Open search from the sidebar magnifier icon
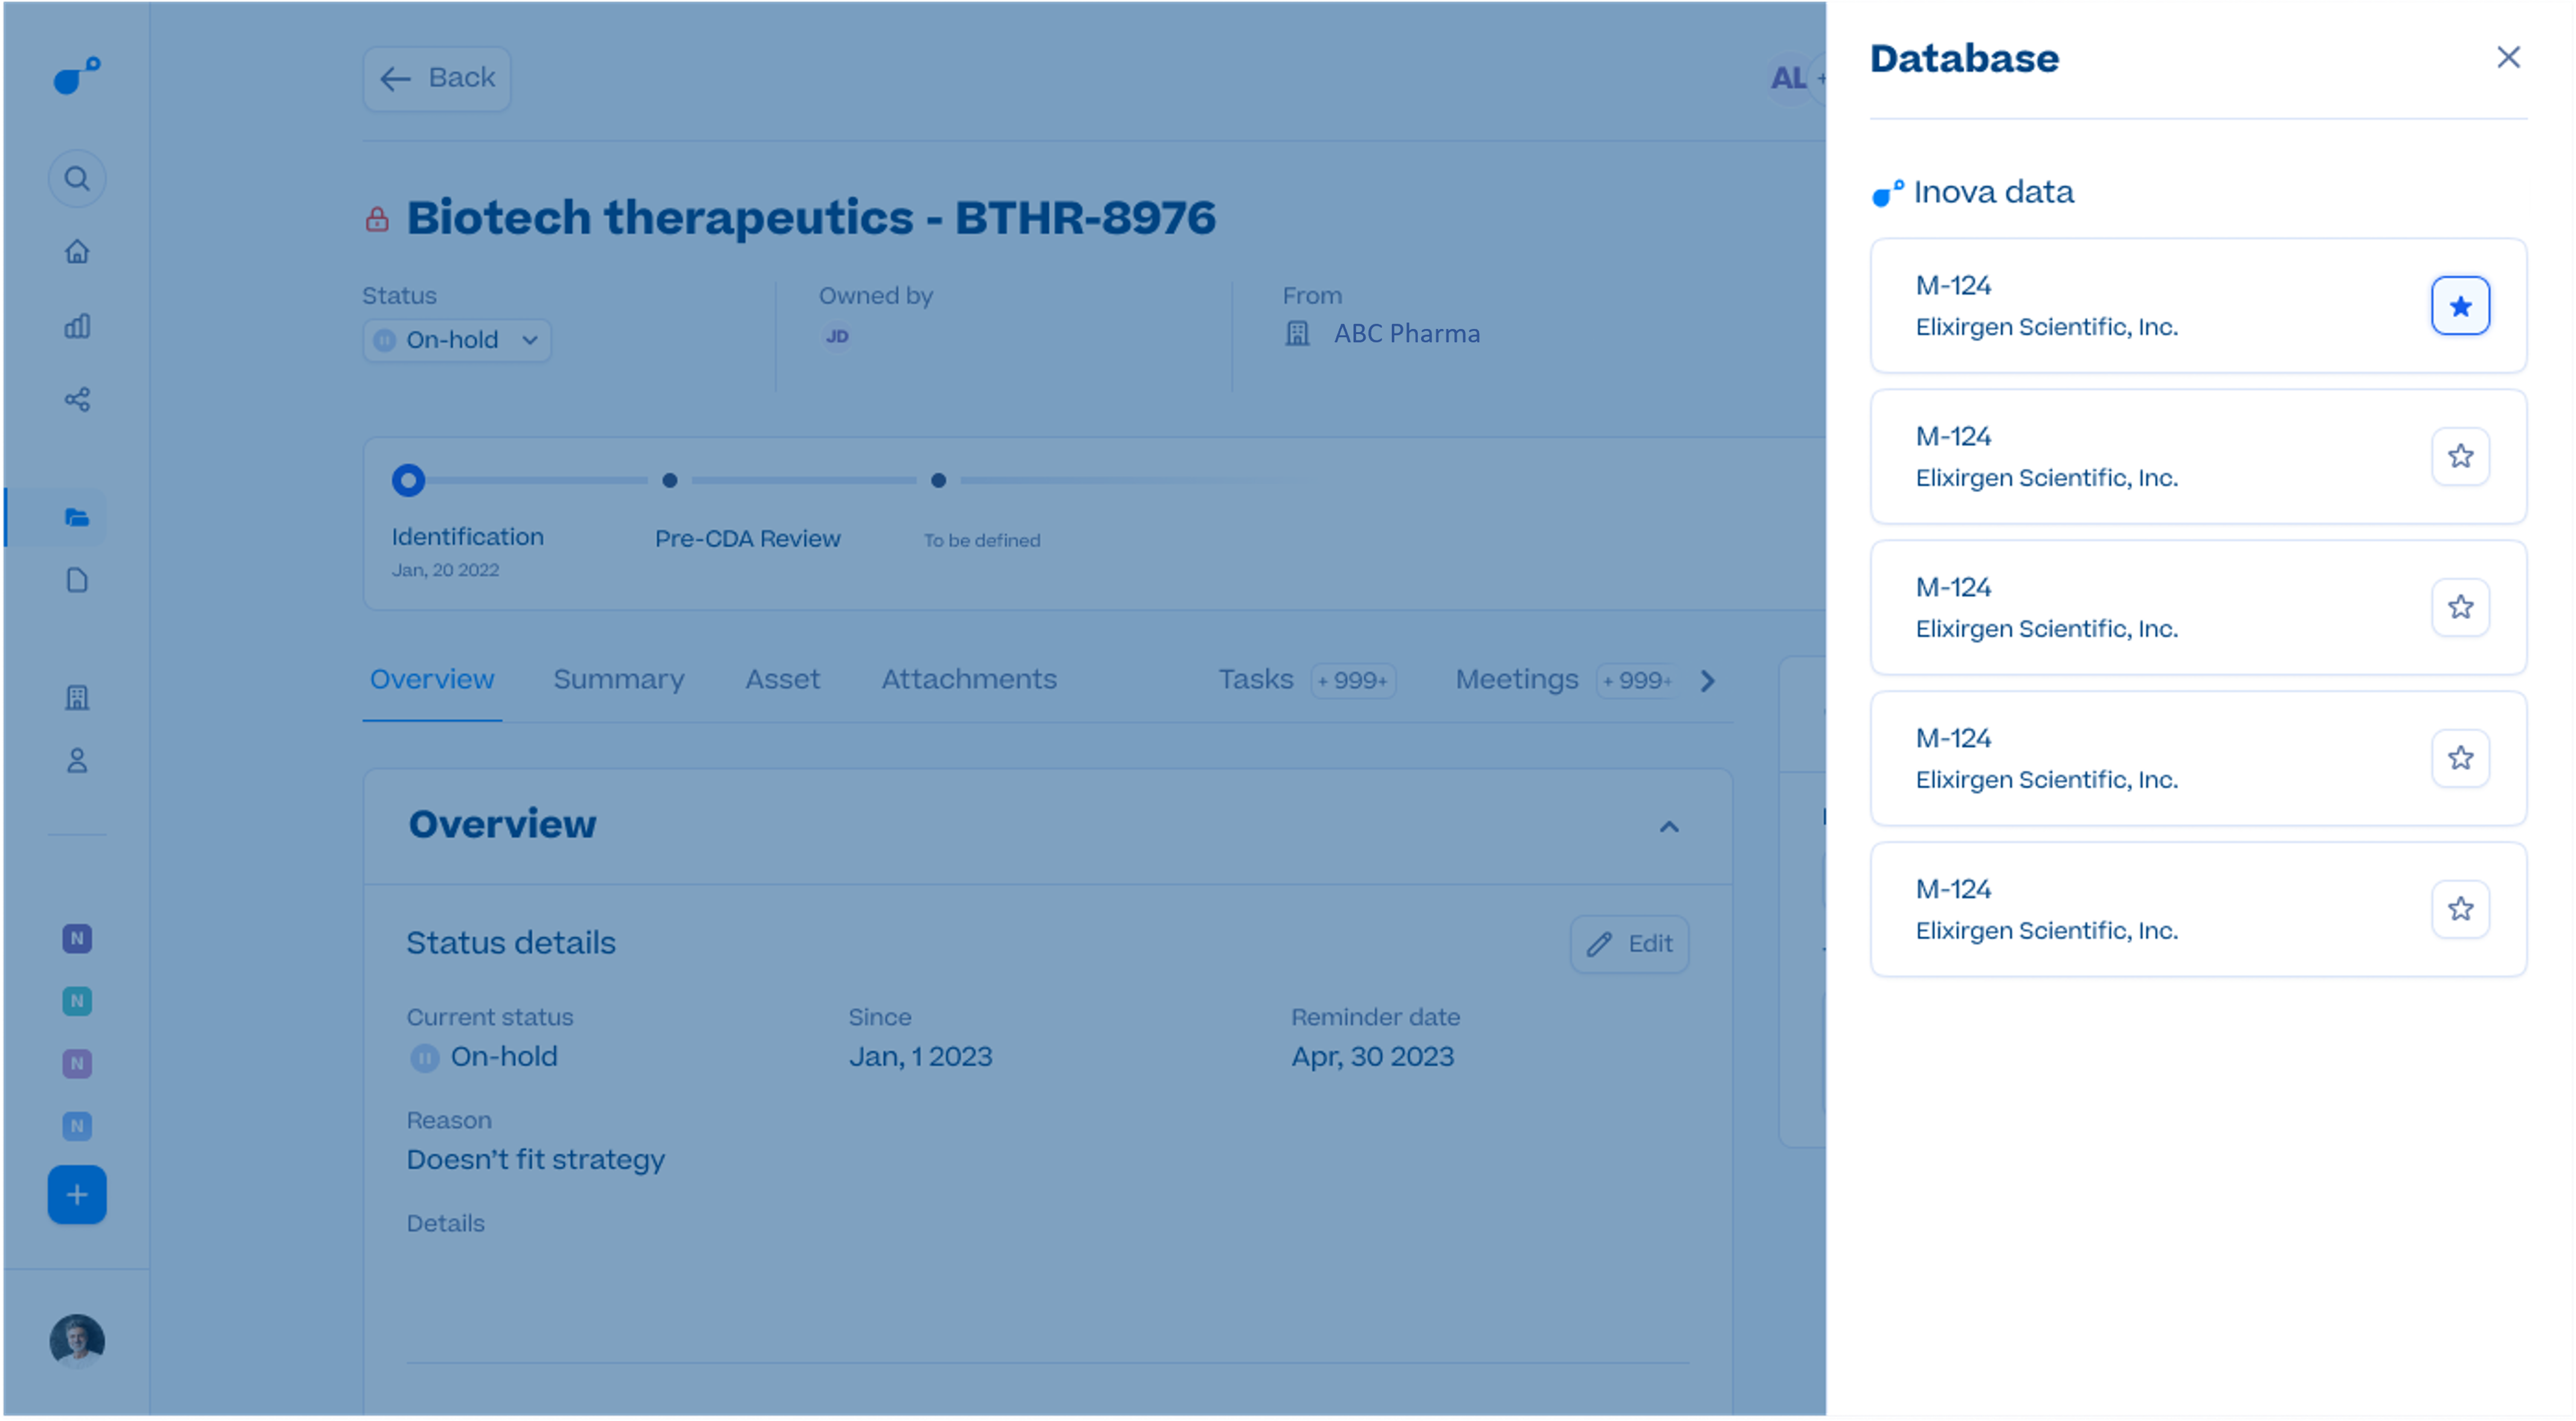The image size is (2576, 1421). pyautogui.click(x=77, y=179)
